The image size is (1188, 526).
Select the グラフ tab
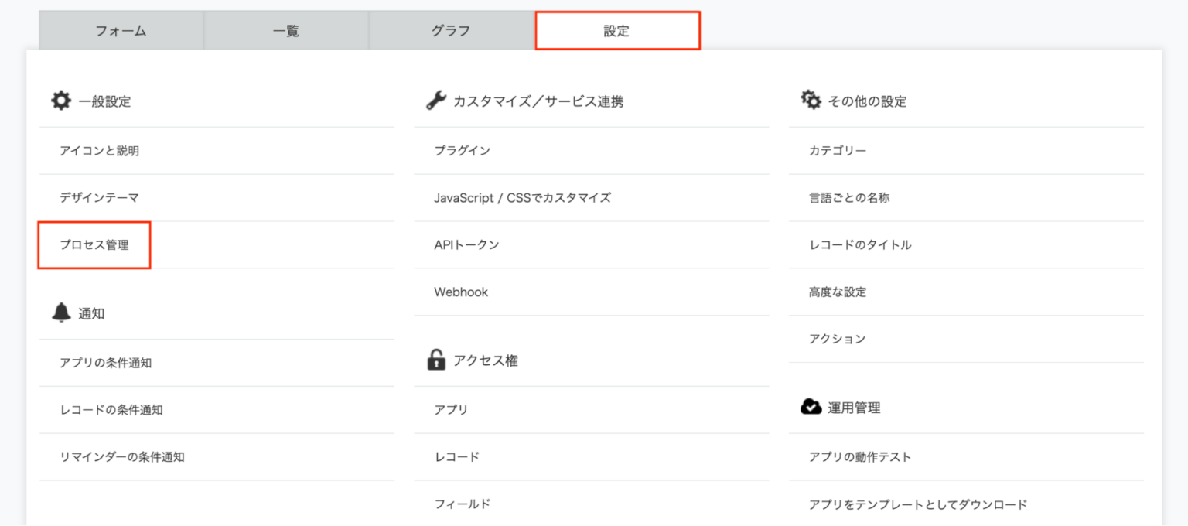click(x=451, y=31)
